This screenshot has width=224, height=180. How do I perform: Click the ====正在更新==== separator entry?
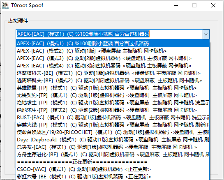(113, 162)
